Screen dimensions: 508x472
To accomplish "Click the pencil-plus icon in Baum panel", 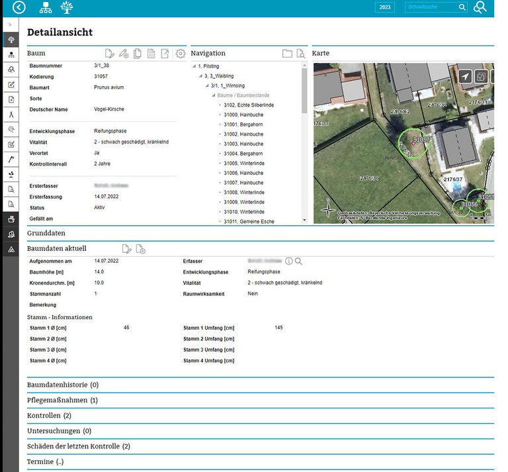I will [x=124, y=53].
